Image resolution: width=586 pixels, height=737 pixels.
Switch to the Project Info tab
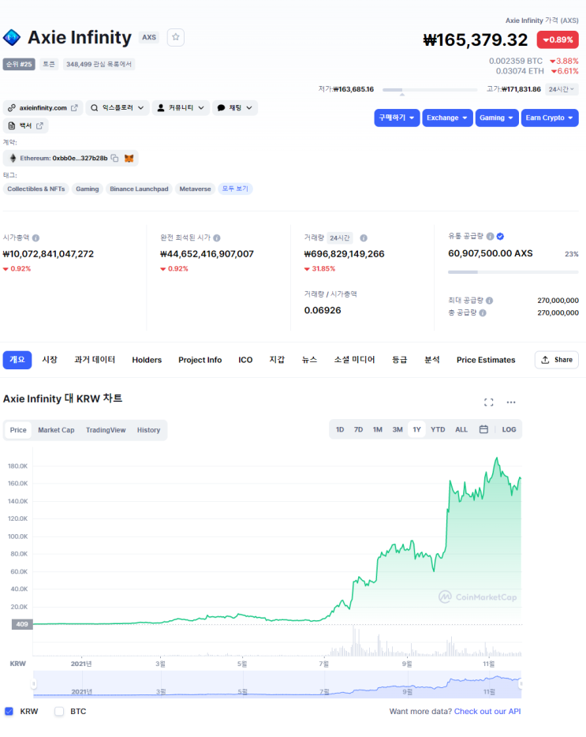click(200, 360)
